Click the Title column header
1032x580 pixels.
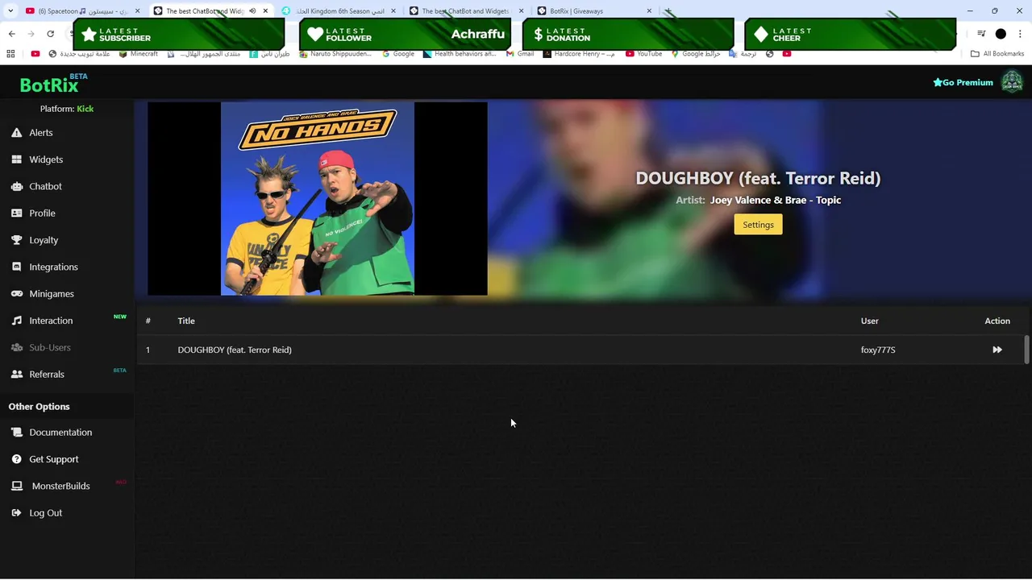click(186, 321)
